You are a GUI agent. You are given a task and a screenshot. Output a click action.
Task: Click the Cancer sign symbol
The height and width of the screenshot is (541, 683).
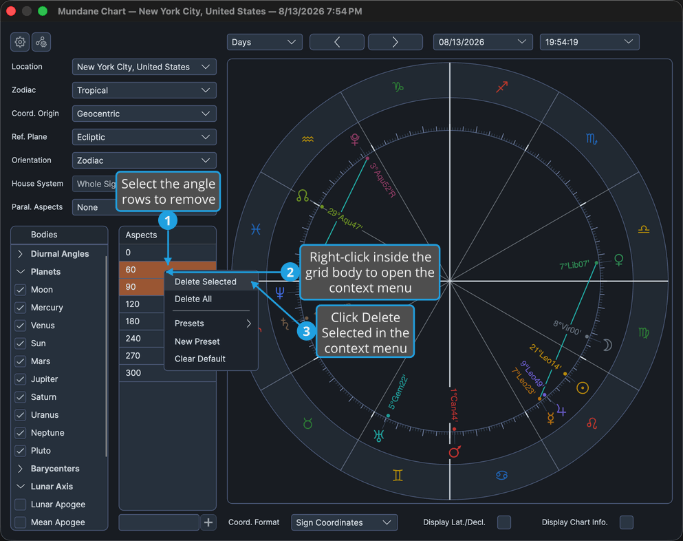click(502, 475)
